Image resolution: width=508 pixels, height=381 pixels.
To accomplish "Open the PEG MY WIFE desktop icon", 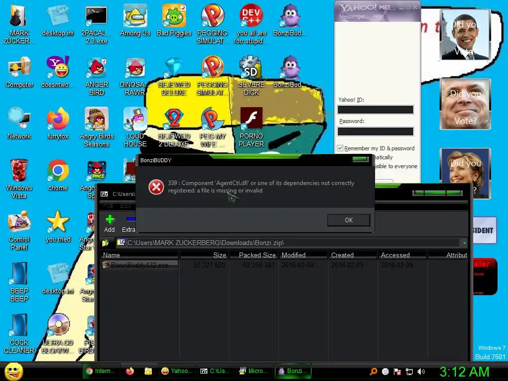I will (212, 127).
